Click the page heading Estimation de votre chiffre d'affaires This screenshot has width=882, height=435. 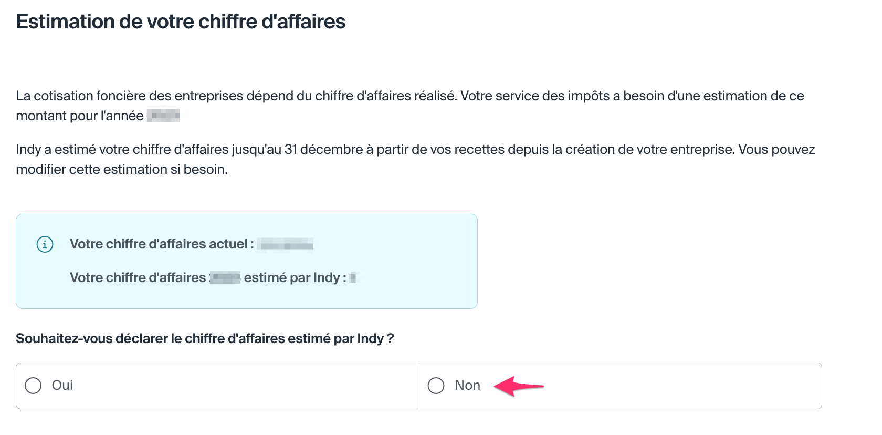(181, 22)
